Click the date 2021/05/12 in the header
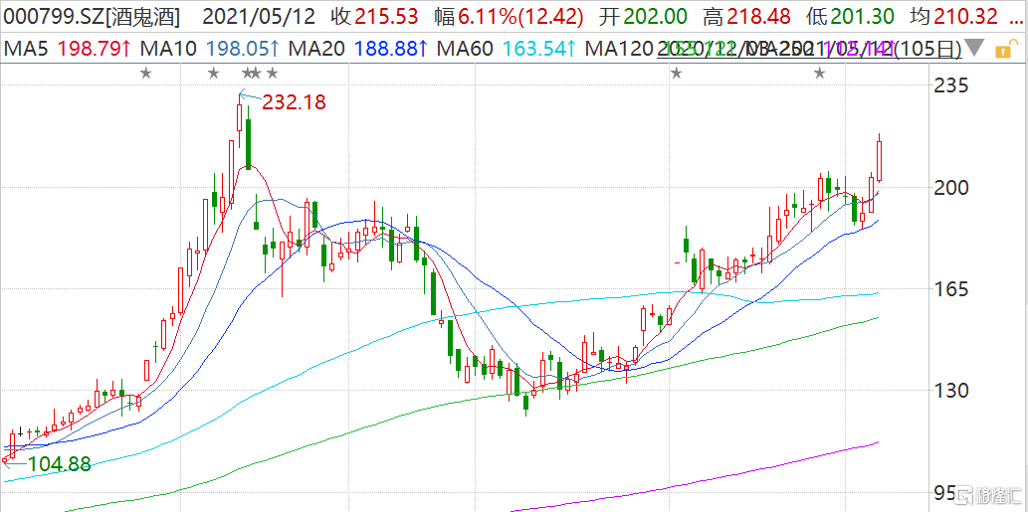The width and height of the screenshot is (1028, 512). pos(261,17)
